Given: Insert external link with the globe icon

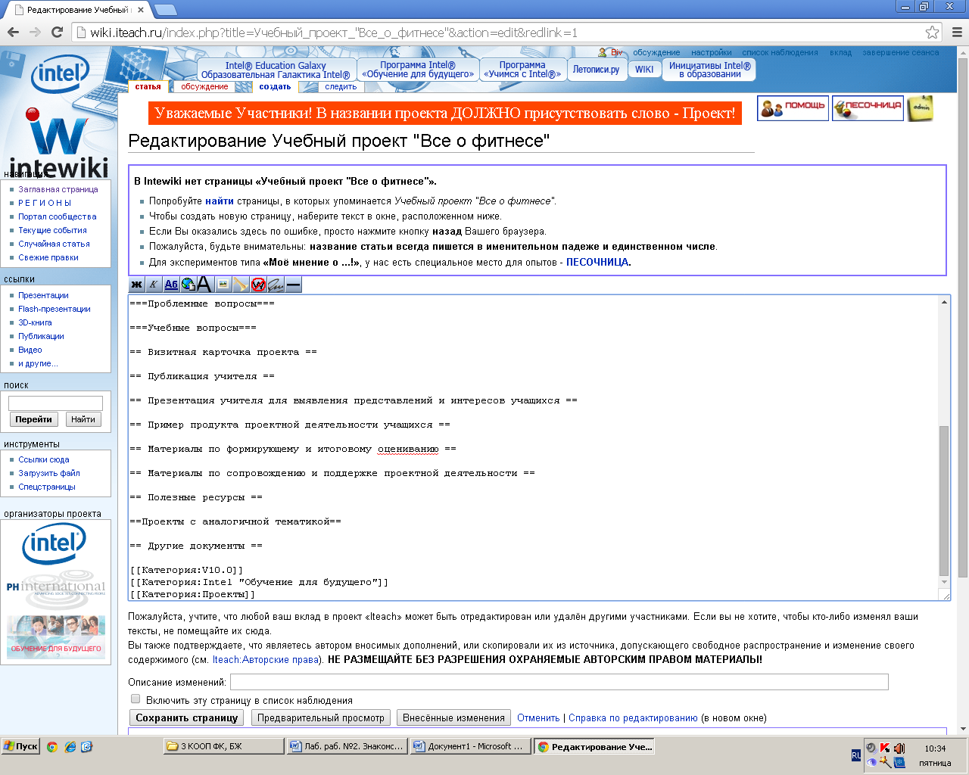Looking at the screenshot, I should tap(189, 285).
